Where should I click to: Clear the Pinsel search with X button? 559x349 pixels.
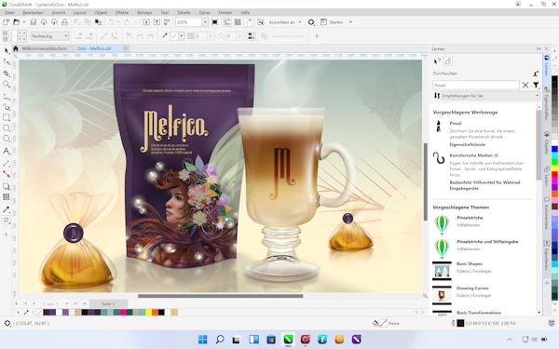(525, 85)
